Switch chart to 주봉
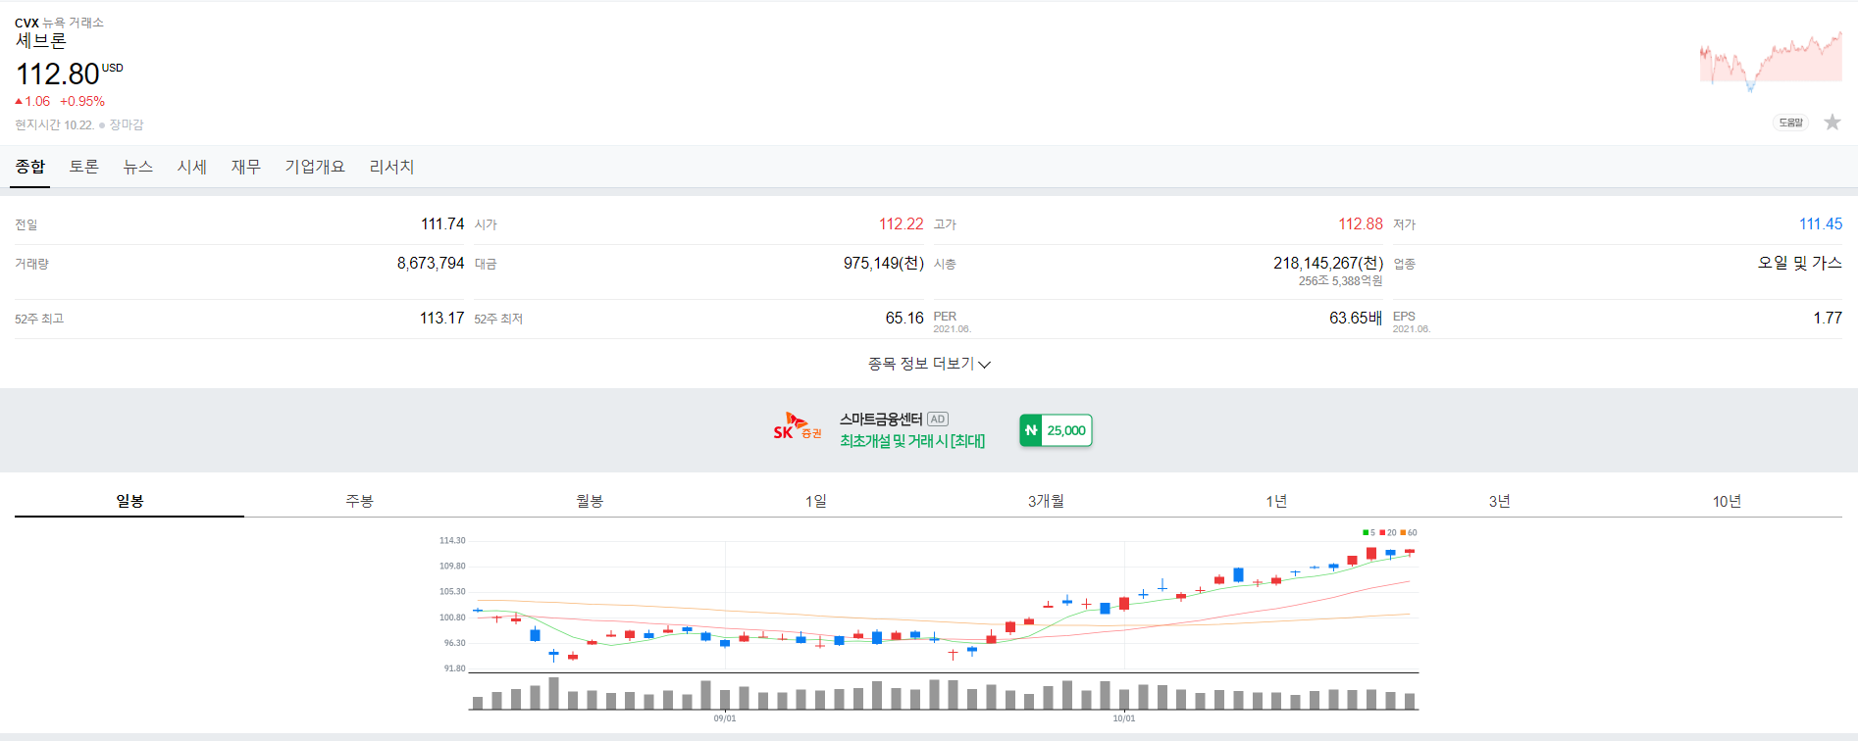The image size is (1858, 741). 359,501
